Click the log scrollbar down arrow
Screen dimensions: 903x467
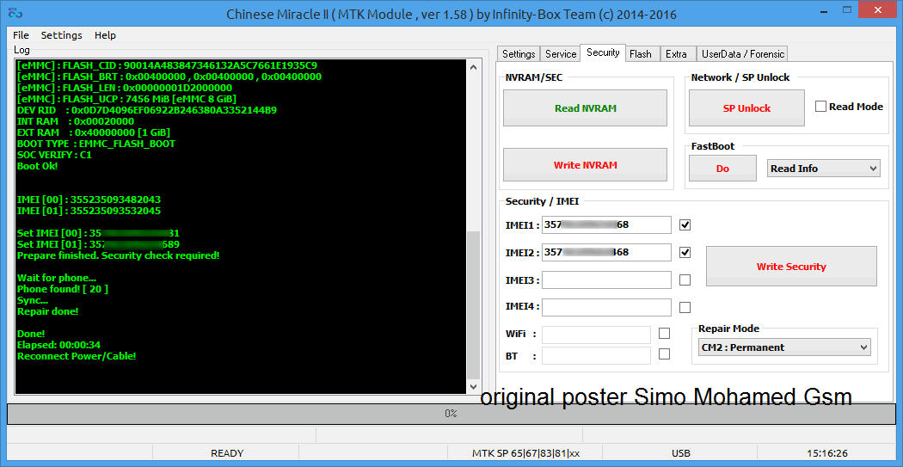(x=473, y=386)
